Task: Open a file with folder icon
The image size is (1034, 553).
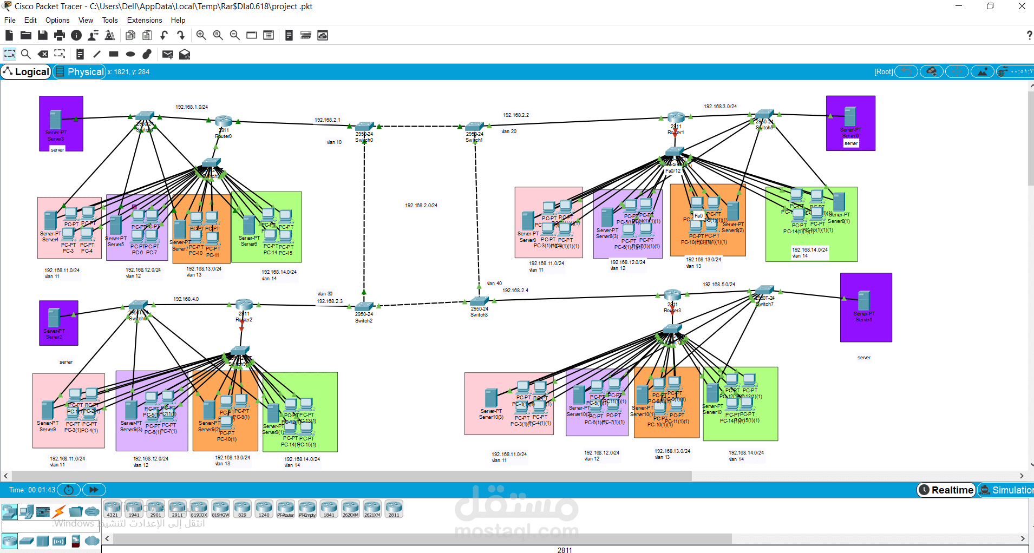Action: point(25,35)
